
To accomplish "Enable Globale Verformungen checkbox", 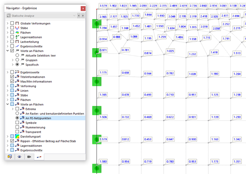I will (x=12, y=23).
